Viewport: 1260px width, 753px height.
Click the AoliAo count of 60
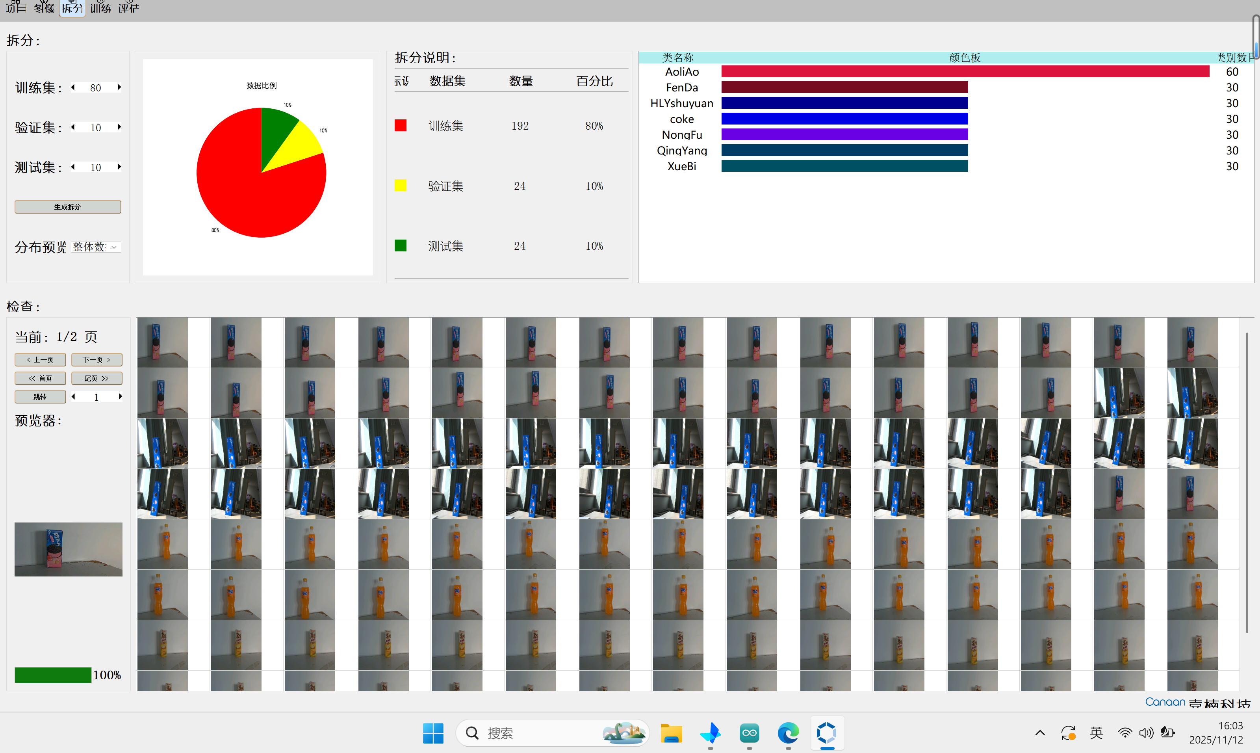point(1232,72)
